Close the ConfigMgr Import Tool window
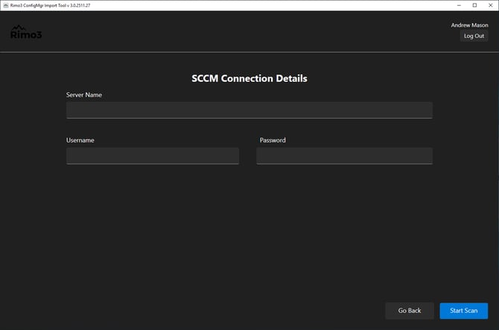The image size is (499, 330). 490,5
